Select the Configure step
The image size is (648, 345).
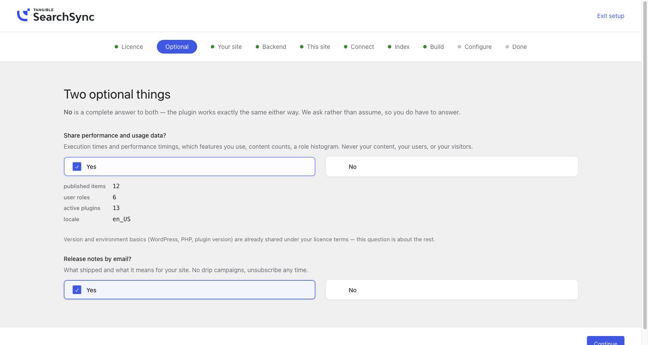point(474,47)
